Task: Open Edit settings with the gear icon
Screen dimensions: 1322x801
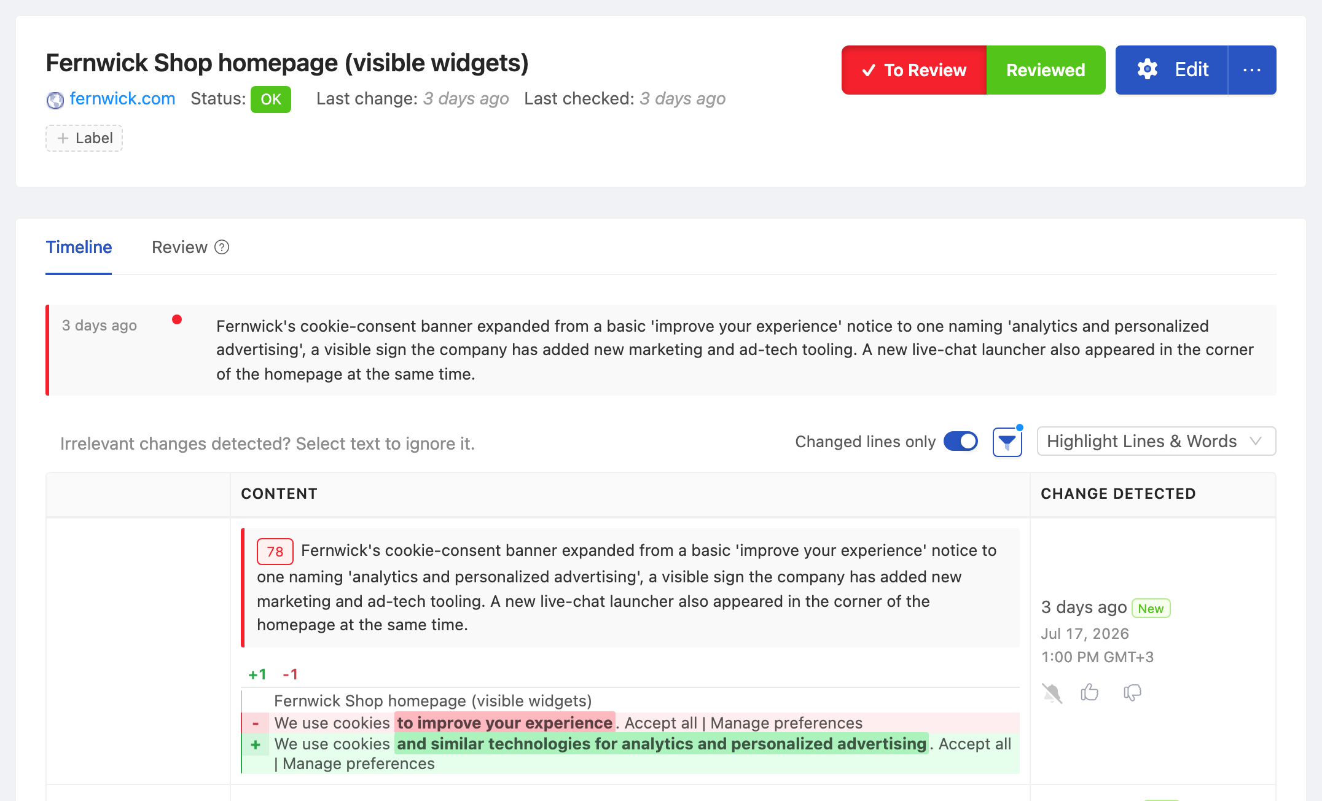Action: click(1171, 70)
